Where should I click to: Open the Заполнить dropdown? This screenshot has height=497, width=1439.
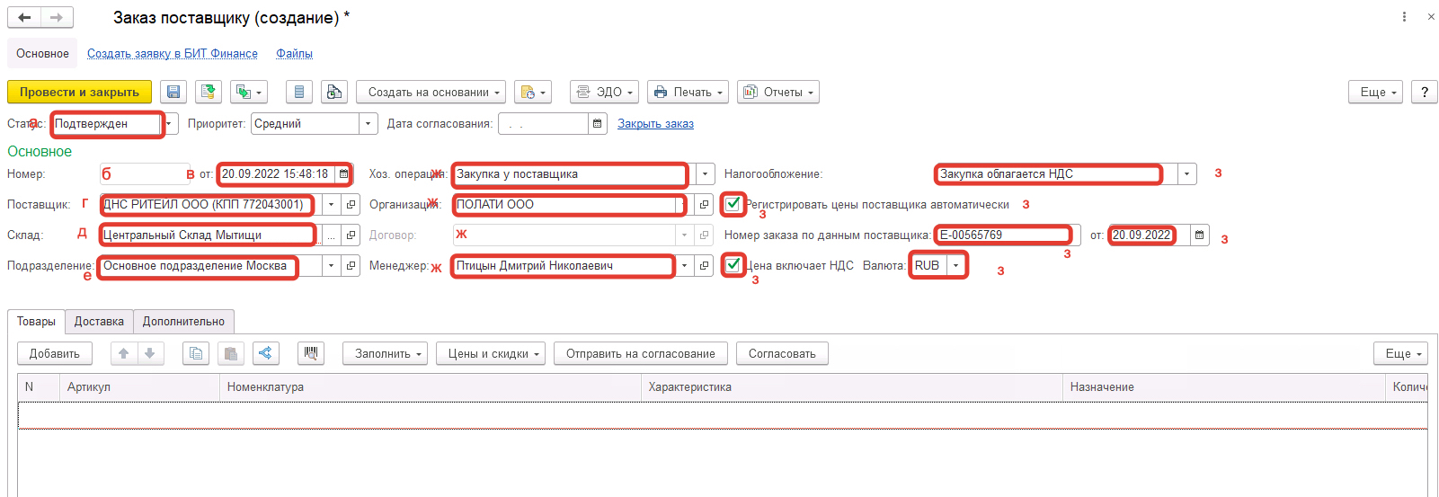coord(386,353)
